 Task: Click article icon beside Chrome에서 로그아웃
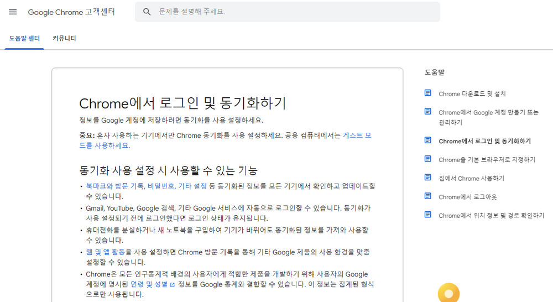pos(428,196)
